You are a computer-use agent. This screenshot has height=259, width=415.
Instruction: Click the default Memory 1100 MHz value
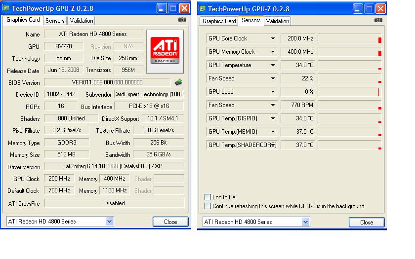[114, 190]
